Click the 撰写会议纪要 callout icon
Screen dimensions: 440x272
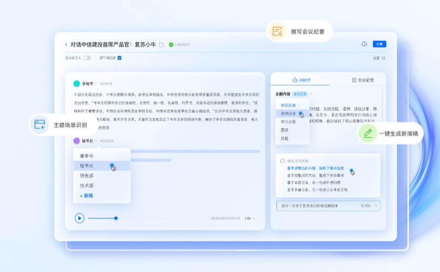(x=277, y=31)
